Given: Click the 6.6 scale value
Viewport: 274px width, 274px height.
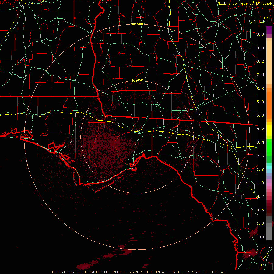Looking at the screenshot, I should coord(260,88).
